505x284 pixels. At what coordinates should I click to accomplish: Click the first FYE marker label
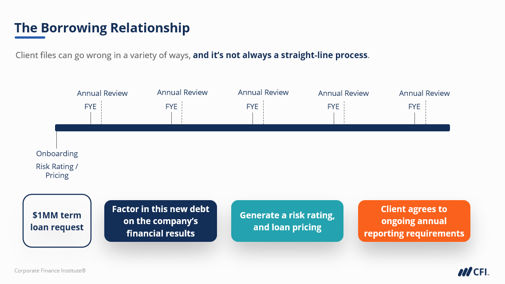90,106
